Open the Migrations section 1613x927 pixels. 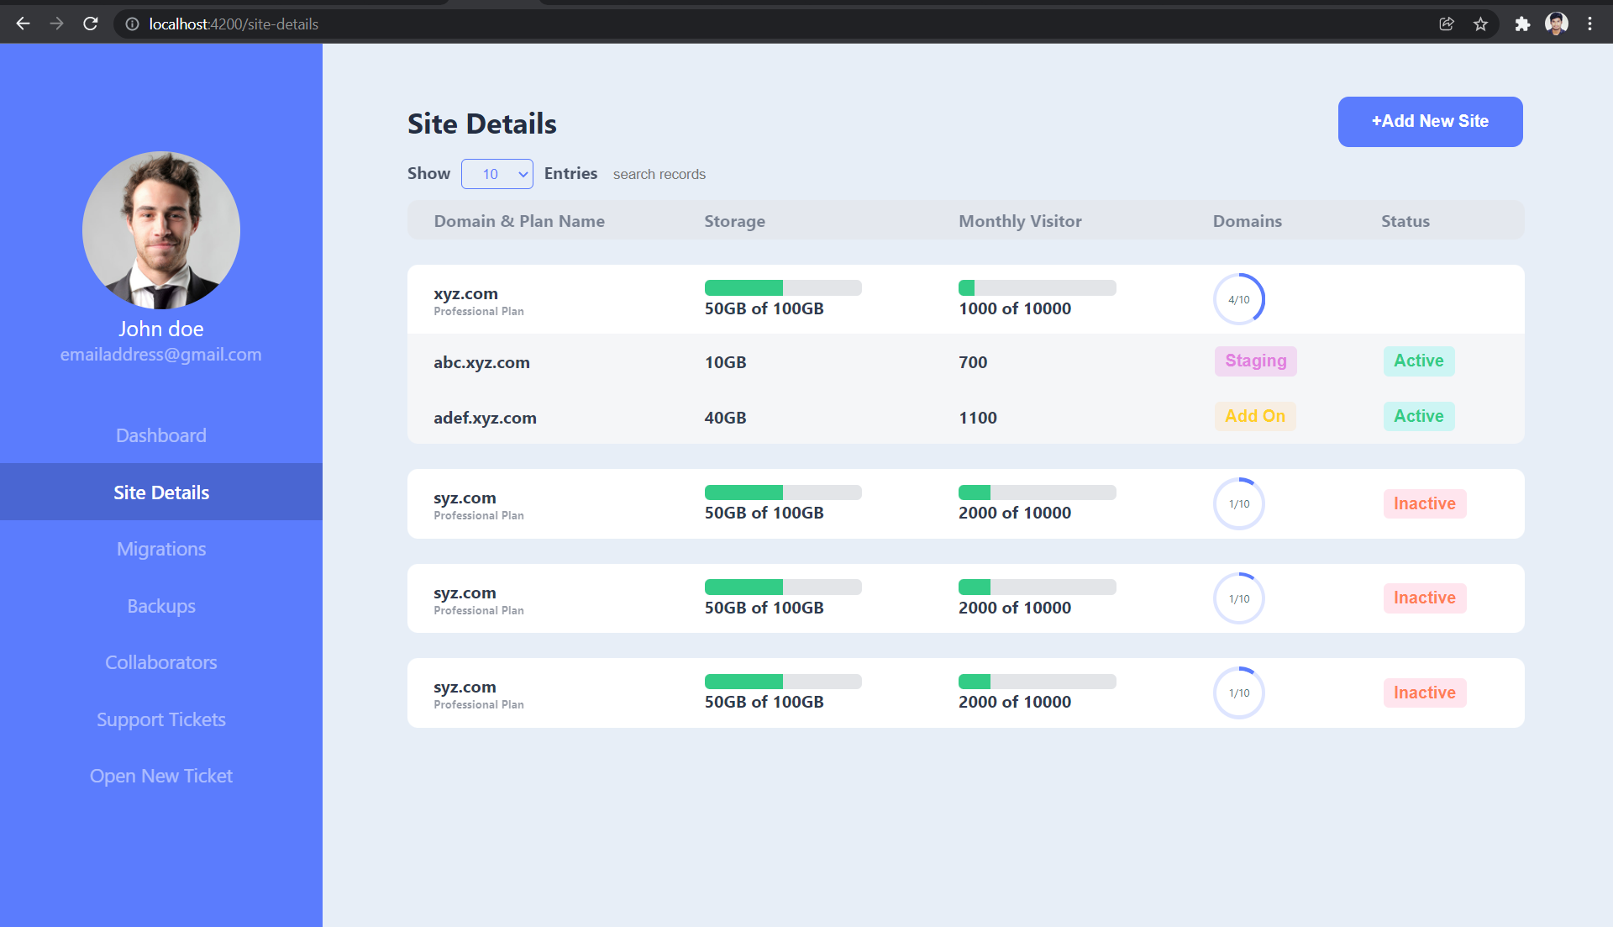(x=160, y=548)
